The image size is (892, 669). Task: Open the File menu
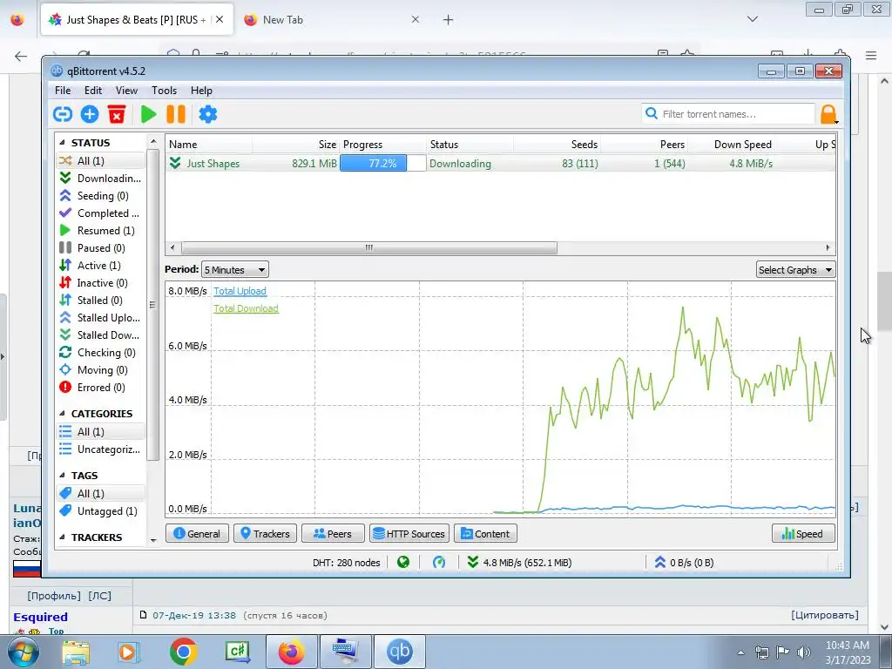coord(63,91)
